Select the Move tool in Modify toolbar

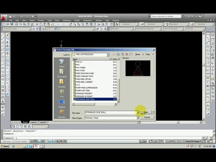pos(8,53)
